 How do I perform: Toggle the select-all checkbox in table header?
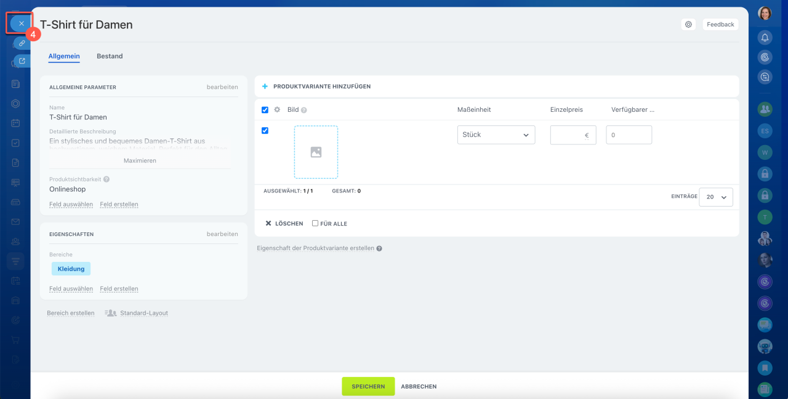coord(265,109)
